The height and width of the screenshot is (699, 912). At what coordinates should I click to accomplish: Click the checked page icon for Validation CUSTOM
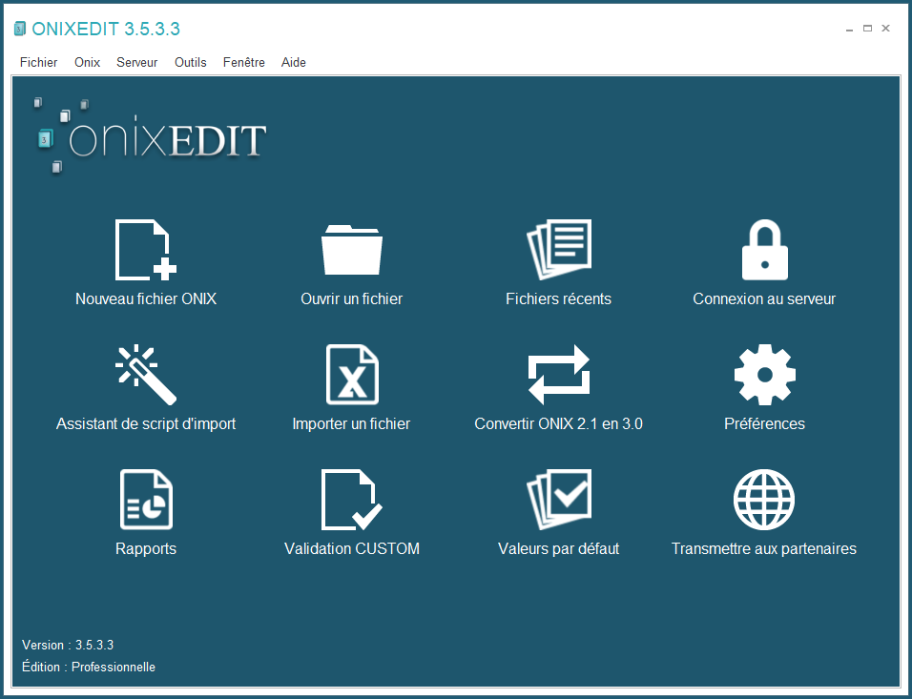click(352, 500)
